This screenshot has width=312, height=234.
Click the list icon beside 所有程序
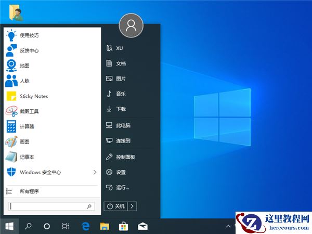tap(9, 191)
